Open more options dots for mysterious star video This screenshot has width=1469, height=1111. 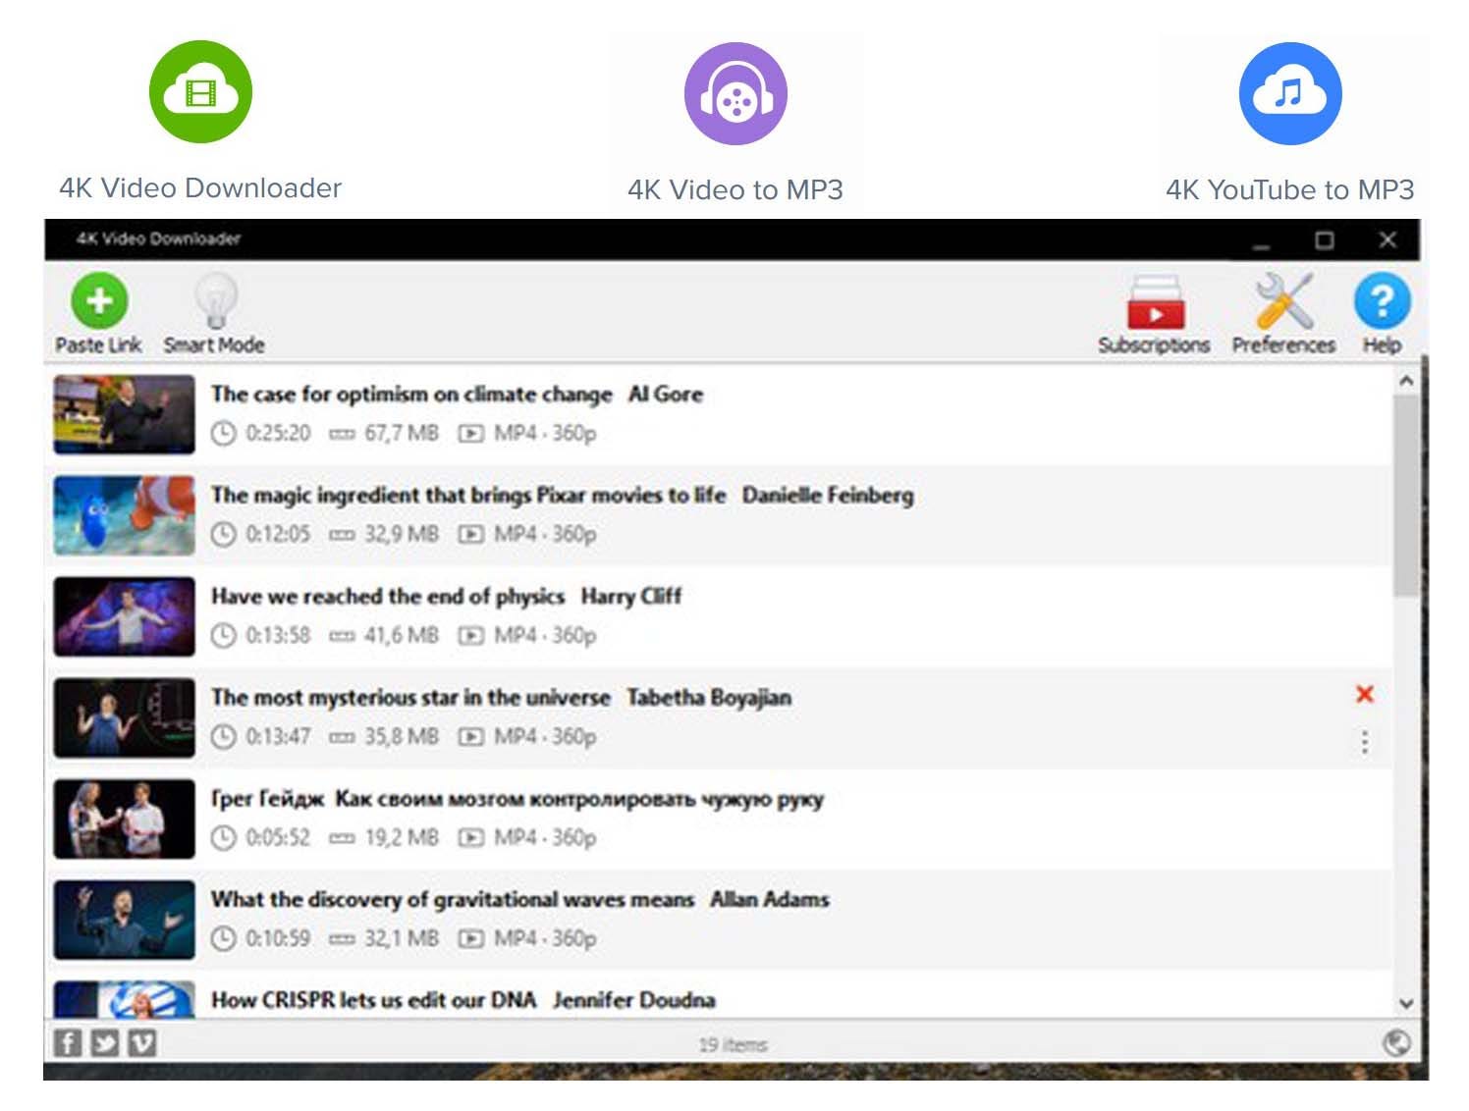(1365, 741)
